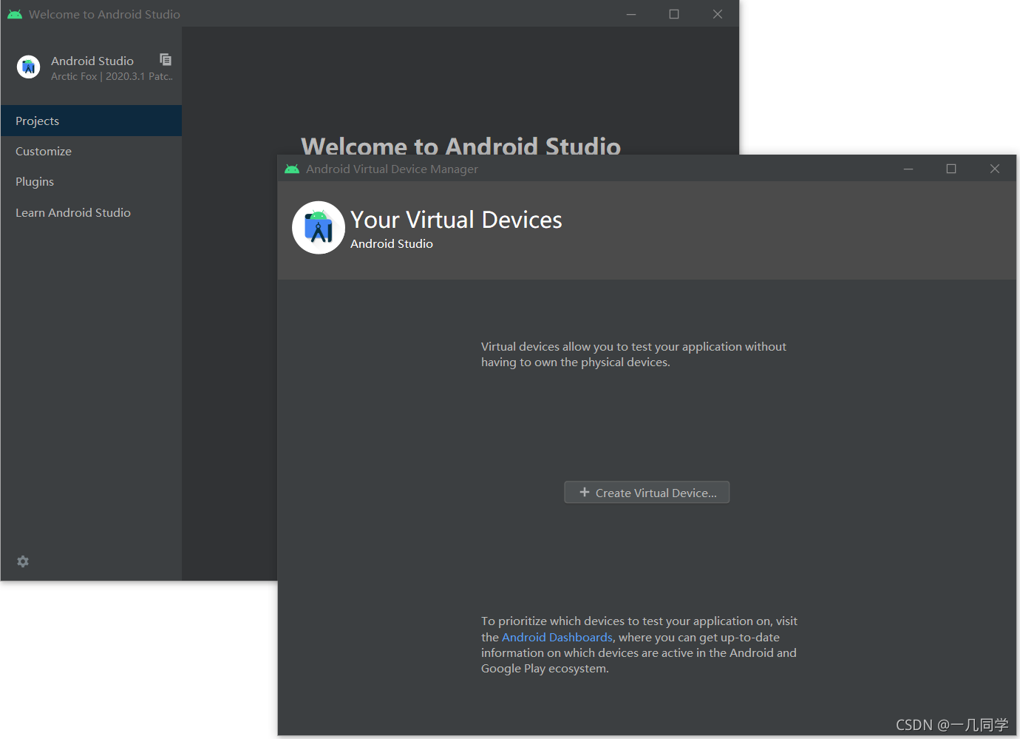Click the 'Android Studio' name in Welcome sidebar
1020x739 pixels.
coord(92,61)
